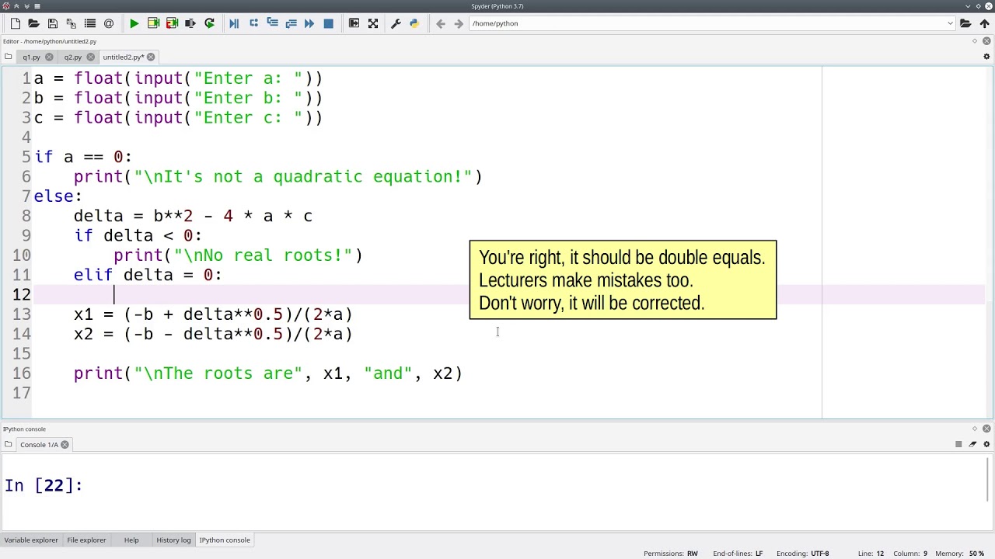Viewport: 995px width, 559px height.
Task: Place cursor on line 11 elif delta = 0
Action: coord(148,275)
